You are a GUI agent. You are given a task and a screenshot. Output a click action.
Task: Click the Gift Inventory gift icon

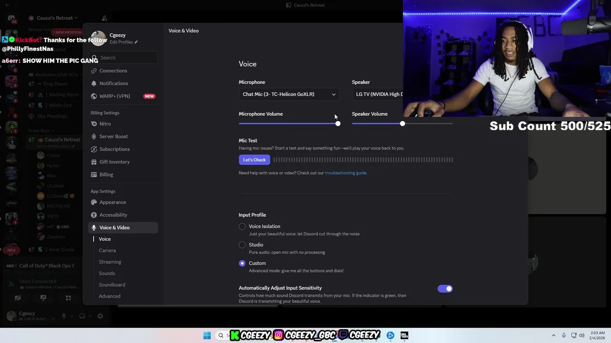94,162
